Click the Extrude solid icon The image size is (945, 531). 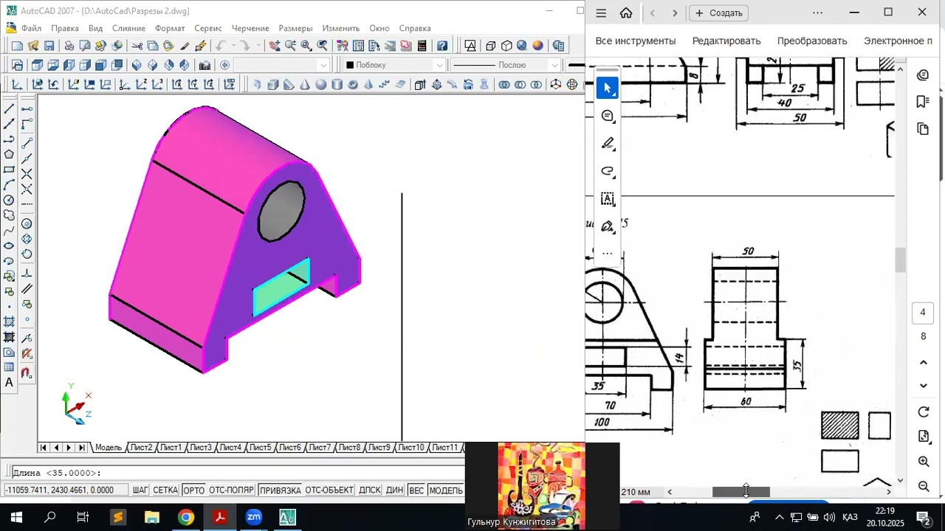[420, 85]
